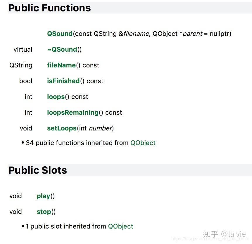252x244 pixels.
Task: Open QObject link under inherited public functions
Action: tap(143, 143)
